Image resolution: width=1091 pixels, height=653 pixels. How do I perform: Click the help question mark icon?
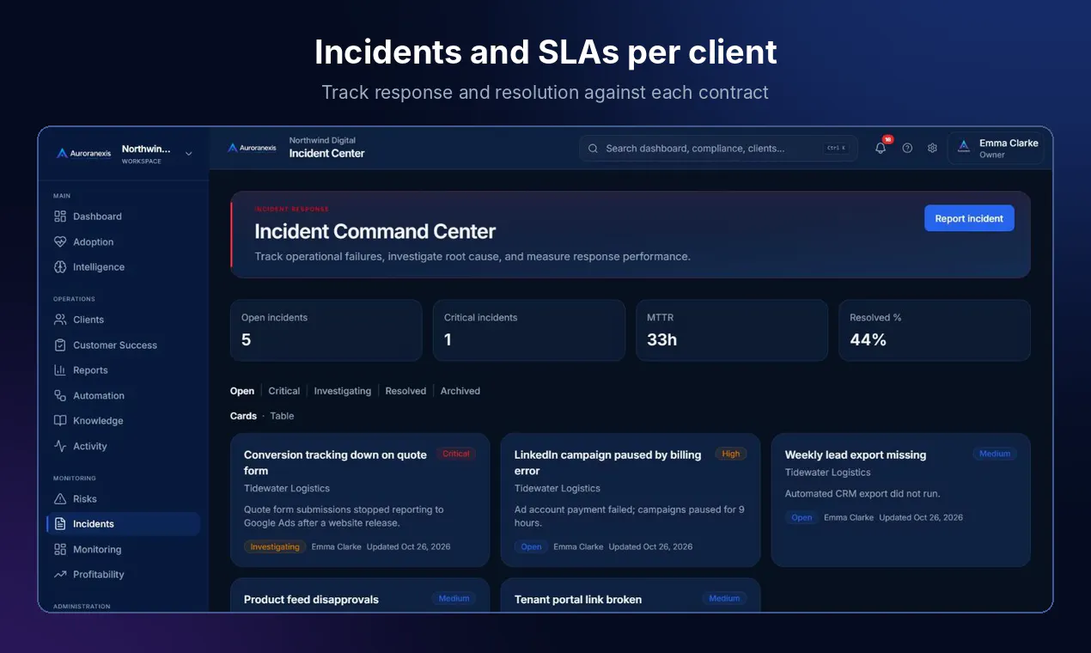(907, 148)
